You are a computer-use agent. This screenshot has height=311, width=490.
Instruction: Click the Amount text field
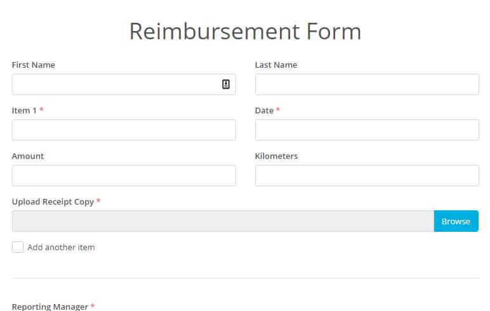pyautogui.click(x=124, y=175)
